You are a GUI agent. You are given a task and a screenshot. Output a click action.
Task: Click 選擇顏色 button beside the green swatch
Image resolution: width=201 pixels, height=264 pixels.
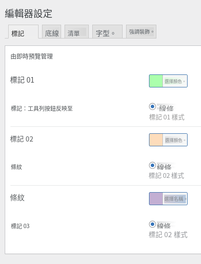tap(175, 81)
